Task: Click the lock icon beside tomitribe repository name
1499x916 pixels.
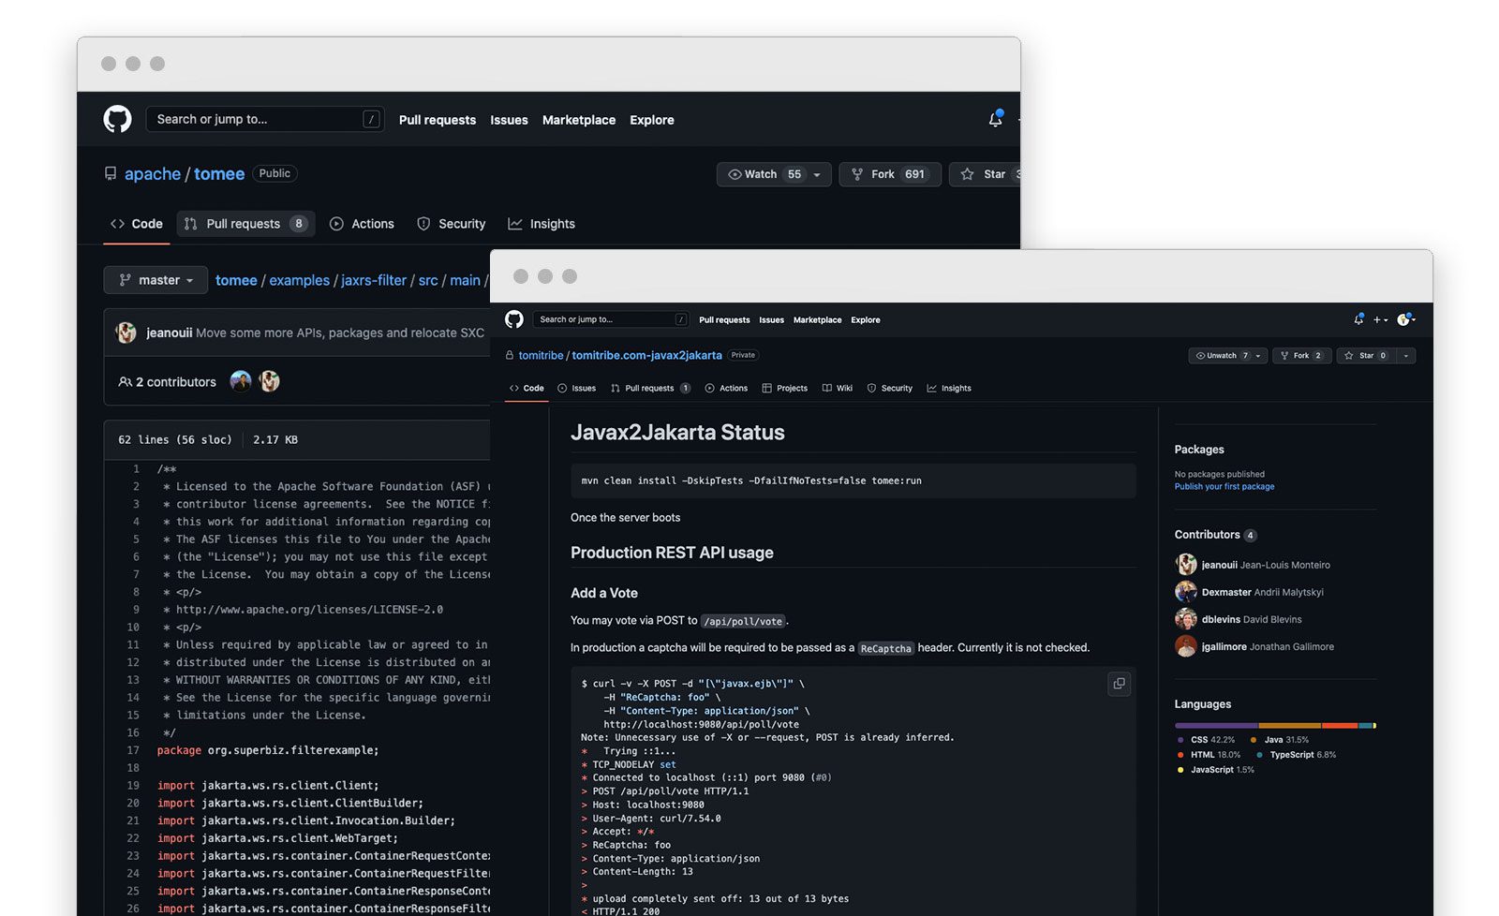Action: (510, 355)
